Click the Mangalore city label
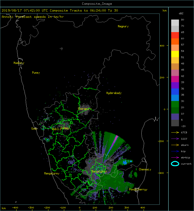 tap(51, 173)
